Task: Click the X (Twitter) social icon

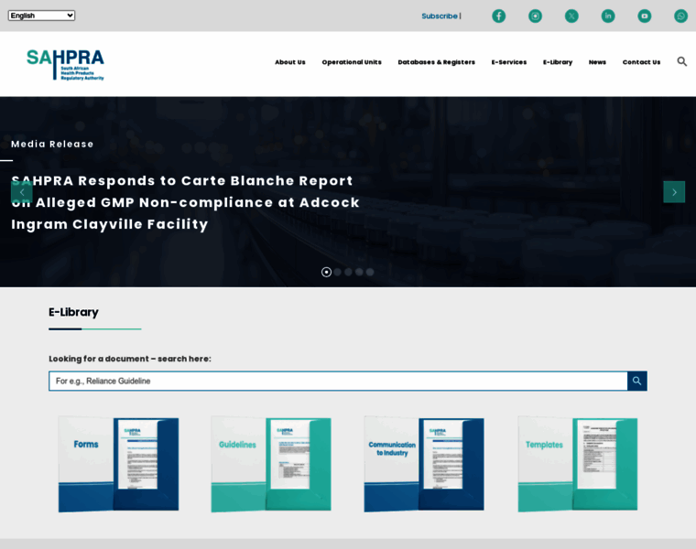Action: tap(571, 16)
